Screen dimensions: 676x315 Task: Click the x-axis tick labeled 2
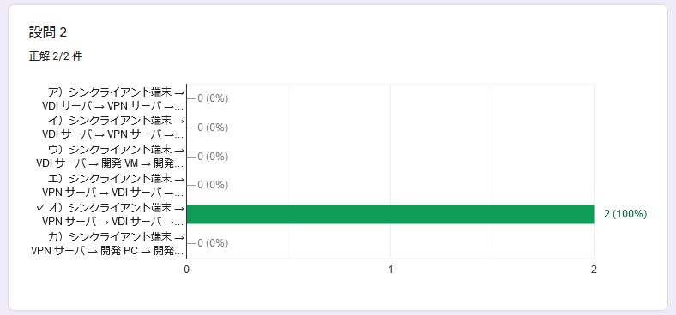[x=595, y=270]
